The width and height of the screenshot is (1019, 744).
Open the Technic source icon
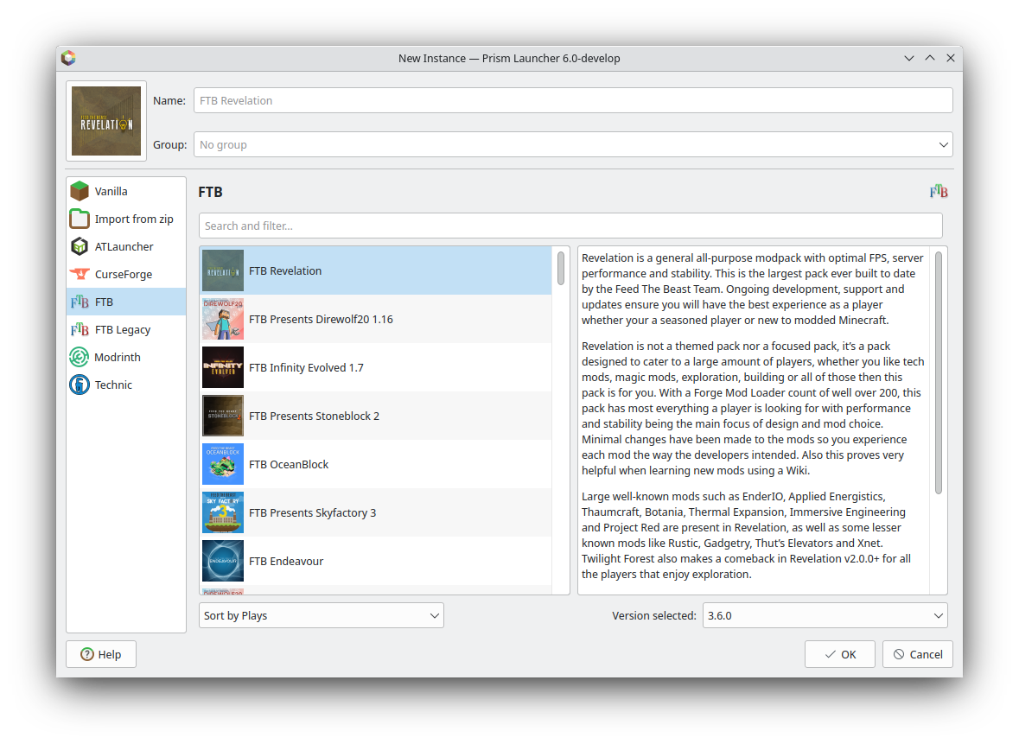pos(80,385)
